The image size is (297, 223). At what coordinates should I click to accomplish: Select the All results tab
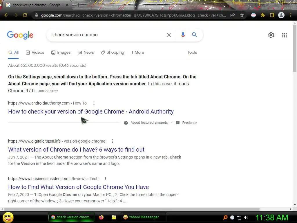point(13,53)
